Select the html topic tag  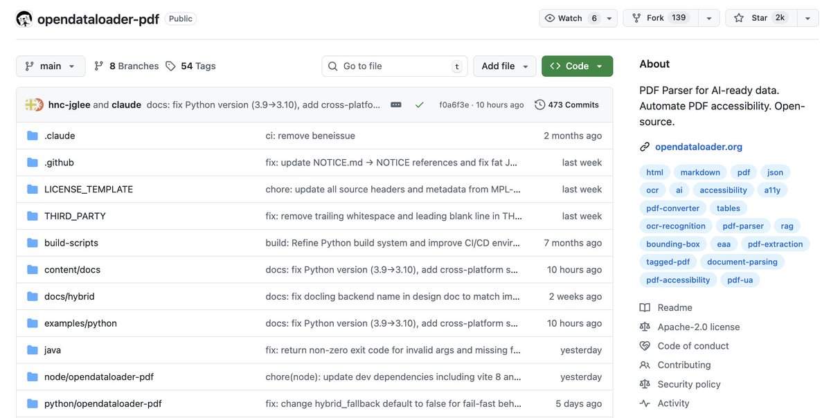point(654,172)
